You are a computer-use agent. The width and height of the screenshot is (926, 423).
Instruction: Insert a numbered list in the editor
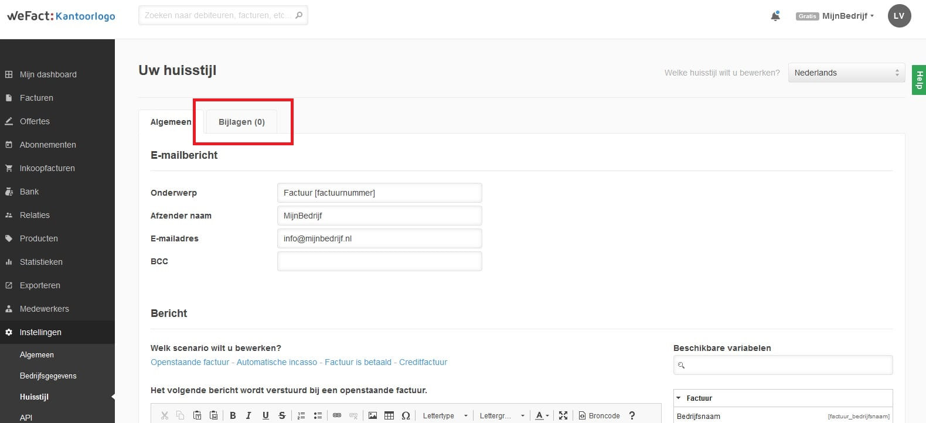tap(301, 415)
